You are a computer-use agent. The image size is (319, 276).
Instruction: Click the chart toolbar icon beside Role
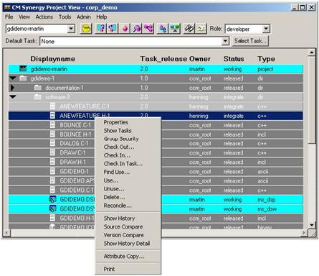click(x=201, y=29)
